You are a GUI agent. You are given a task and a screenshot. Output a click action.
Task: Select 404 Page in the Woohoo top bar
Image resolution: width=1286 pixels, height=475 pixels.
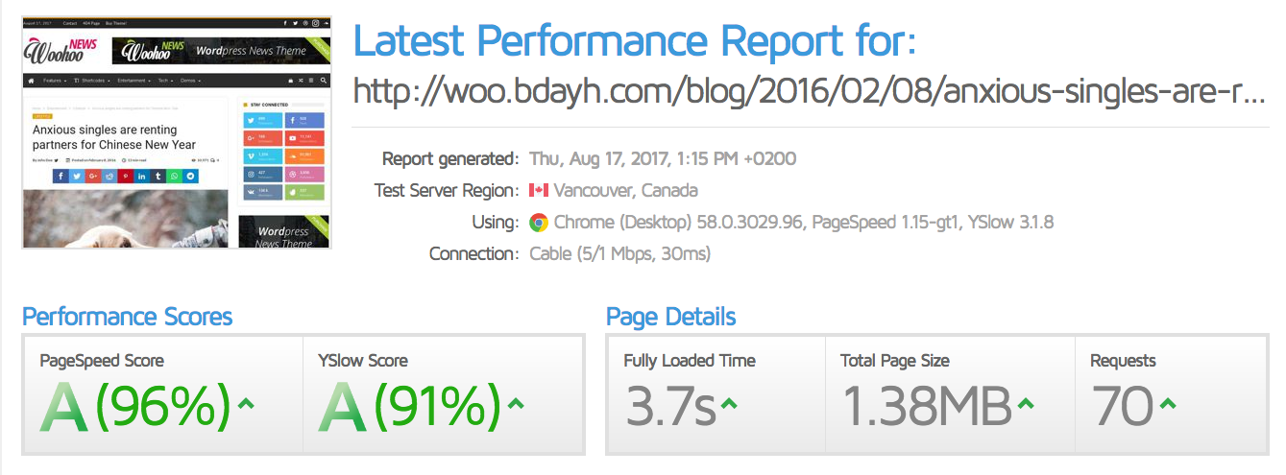pos(91,21)
